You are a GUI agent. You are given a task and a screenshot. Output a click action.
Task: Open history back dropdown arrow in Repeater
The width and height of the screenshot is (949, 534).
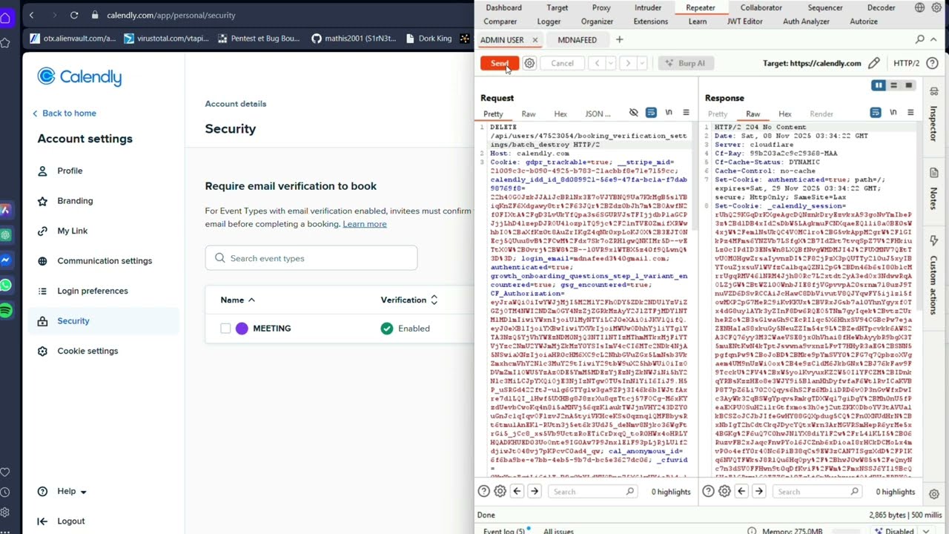point(610,63)
